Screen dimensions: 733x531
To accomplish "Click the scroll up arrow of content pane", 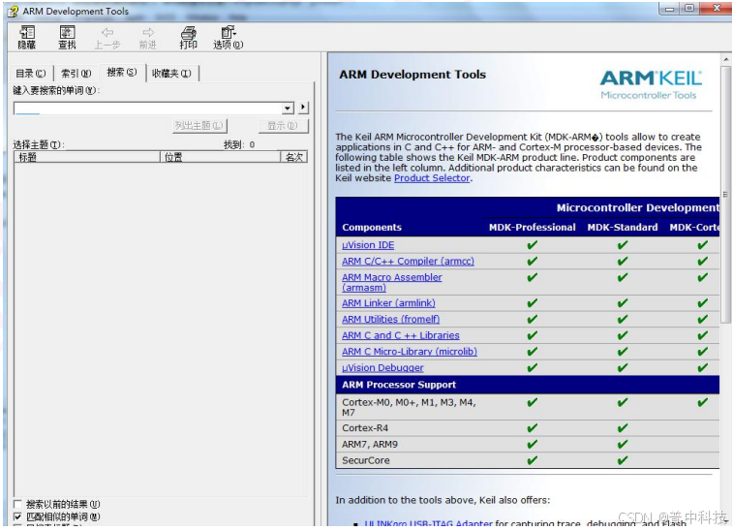I will pyautogui.click(x=725, y=59).
